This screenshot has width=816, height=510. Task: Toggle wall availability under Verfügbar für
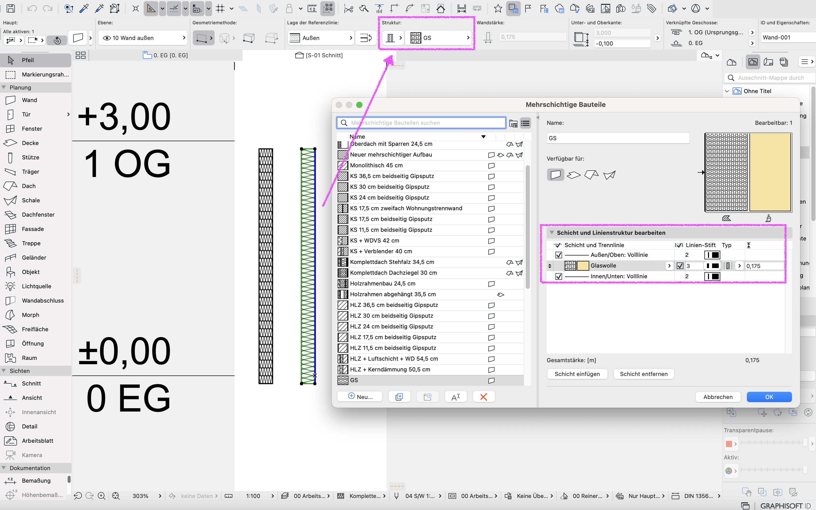[x=555, y=175]
